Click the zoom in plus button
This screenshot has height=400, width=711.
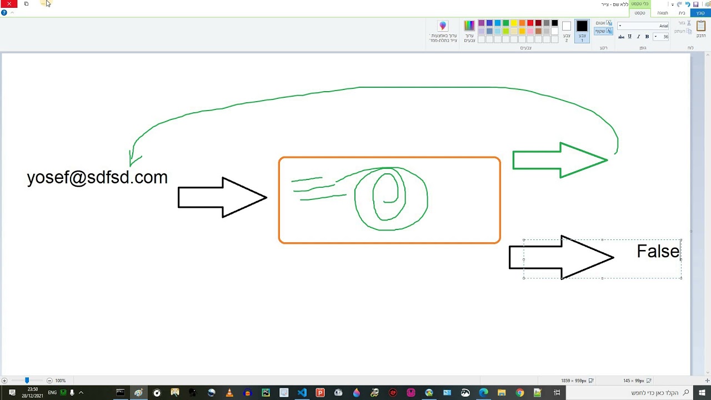click(4, 381)
